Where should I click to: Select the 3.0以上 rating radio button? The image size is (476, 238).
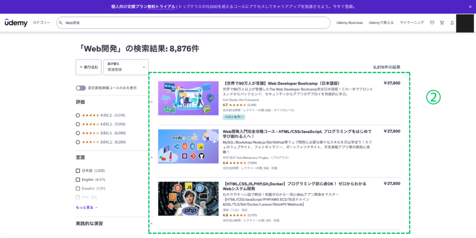click(78, 142)
